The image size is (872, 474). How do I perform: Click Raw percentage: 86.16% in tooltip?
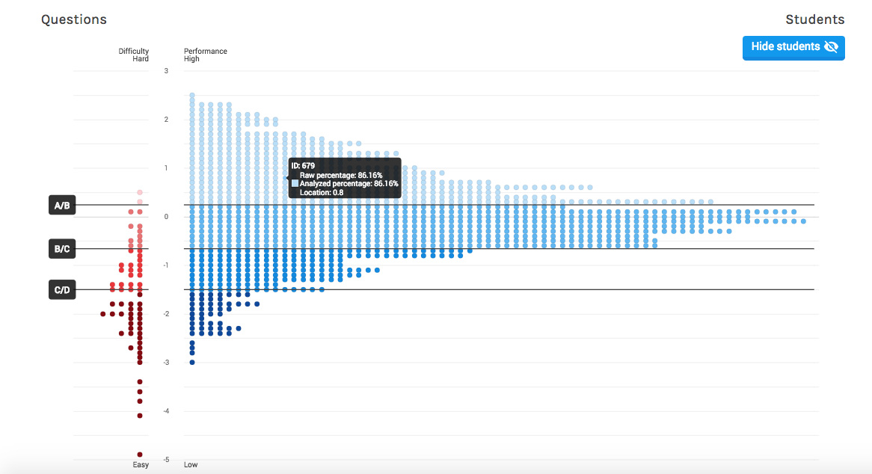(x=341, y=175)
